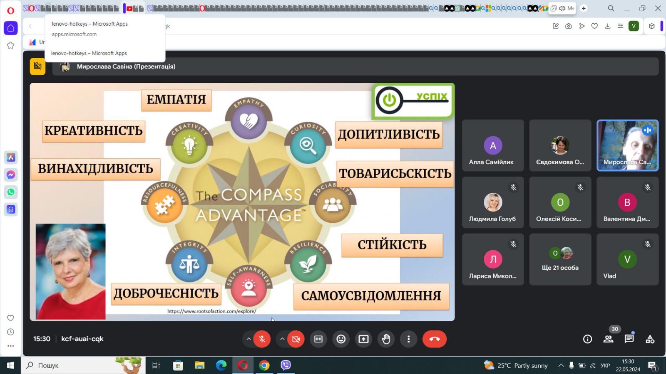Leave the call with red hang-up button
This screenshot has width=666, height=374.
[435, 339]
